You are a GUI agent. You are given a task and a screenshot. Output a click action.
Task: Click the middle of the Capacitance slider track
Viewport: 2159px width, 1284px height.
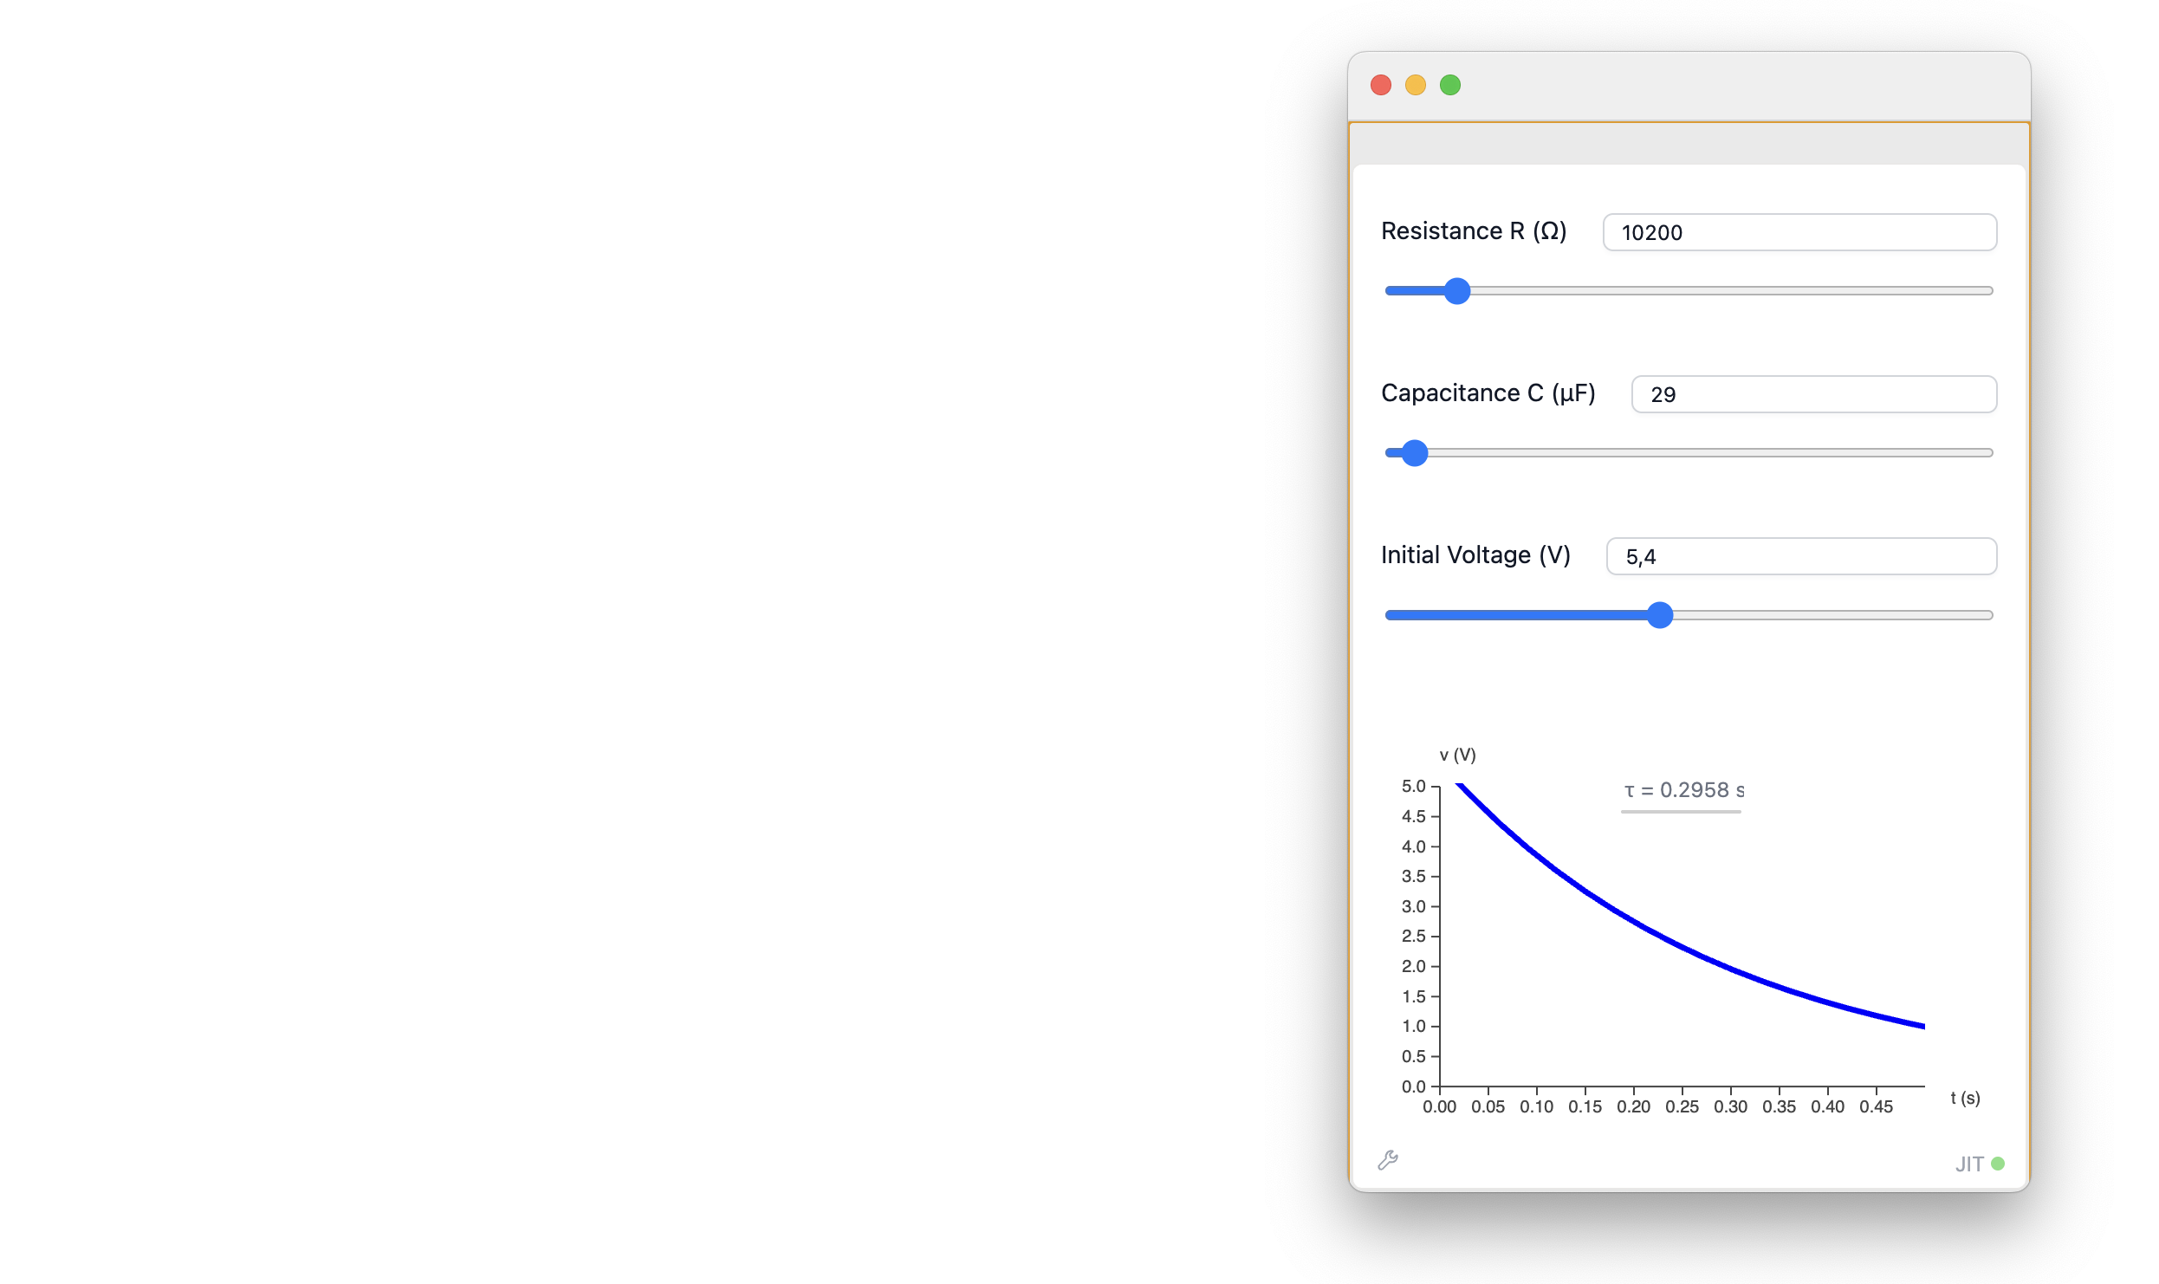pyautogui.click(x=1689, y=453)
